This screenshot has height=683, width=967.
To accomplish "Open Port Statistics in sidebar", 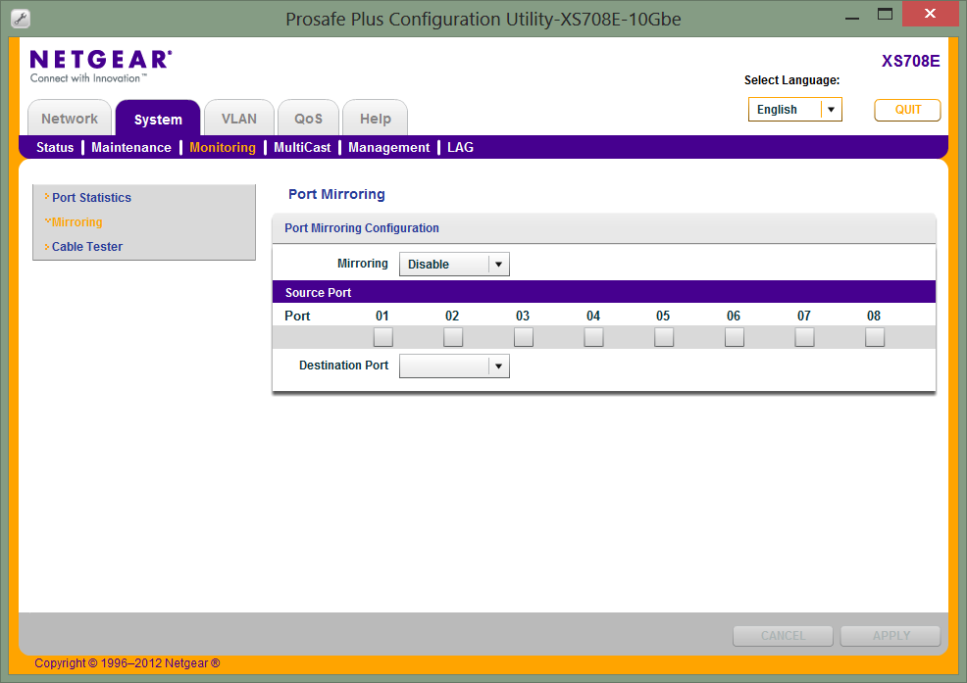I will click(92, 197).
